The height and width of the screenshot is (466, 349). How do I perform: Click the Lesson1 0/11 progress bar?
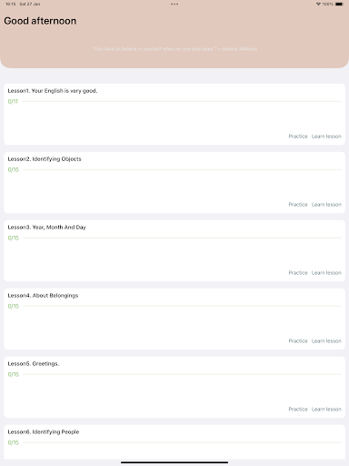pos(182,101)
